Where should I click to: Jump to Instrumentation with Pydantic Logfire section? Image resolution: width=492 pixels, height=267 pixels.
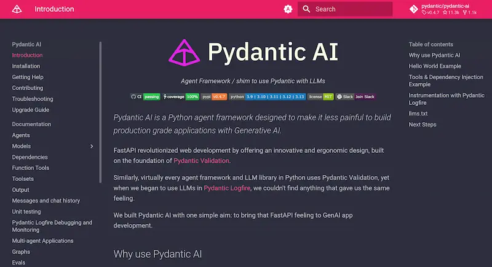[x=446, y=99]
